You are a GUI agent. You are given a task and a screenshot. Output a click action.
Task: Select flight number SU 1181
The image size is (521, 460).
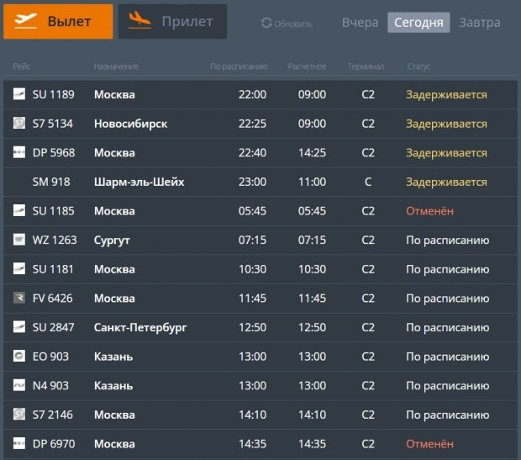tap(53, 269)
